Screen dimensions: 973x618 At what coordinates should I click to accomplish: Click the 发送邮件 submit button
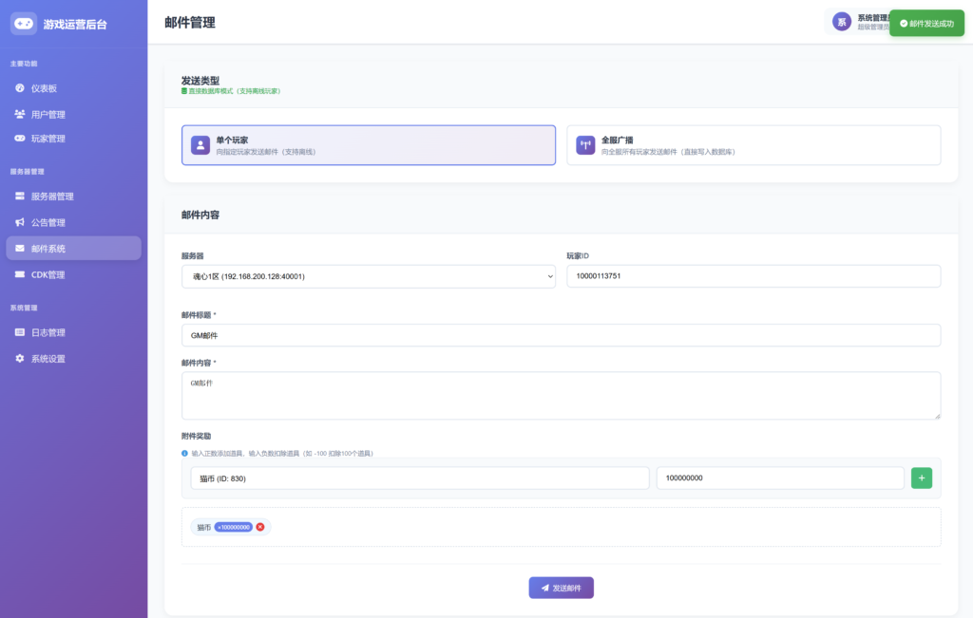(x=561, y=588)
